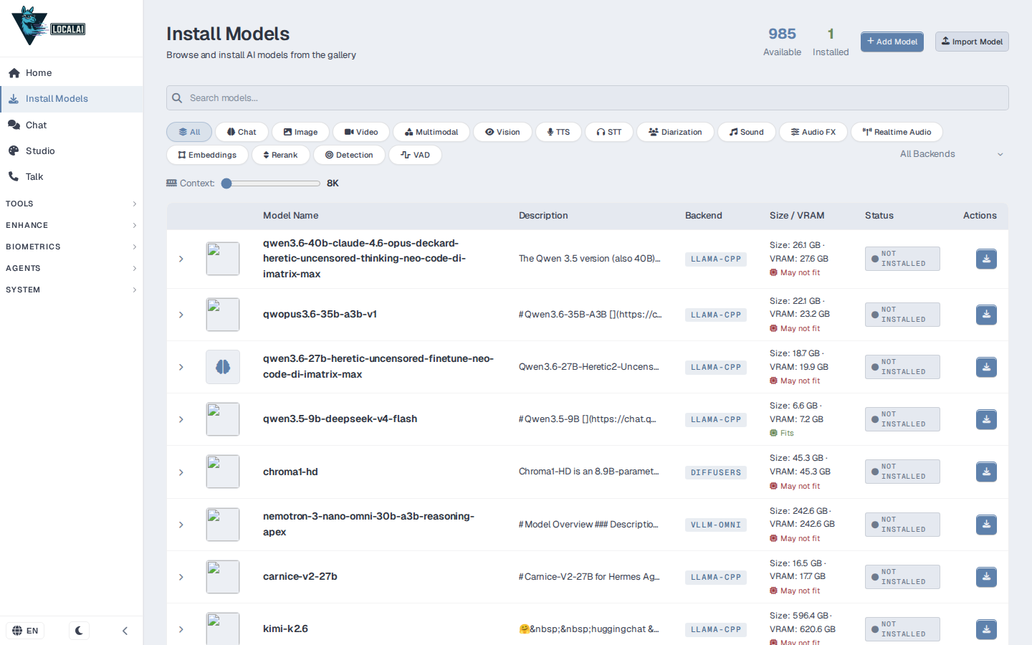Install the qwopus3.6-35b-a3b-v1 model via download icon
1032x645 pixels.
(986, 315)
